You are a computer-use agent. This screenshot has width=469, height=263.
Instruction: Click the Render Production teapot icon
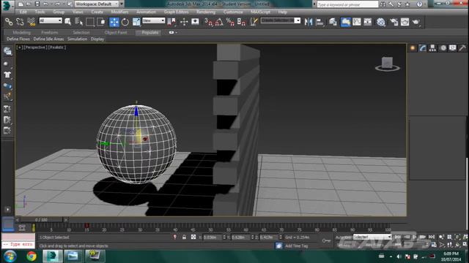[416, 22]
